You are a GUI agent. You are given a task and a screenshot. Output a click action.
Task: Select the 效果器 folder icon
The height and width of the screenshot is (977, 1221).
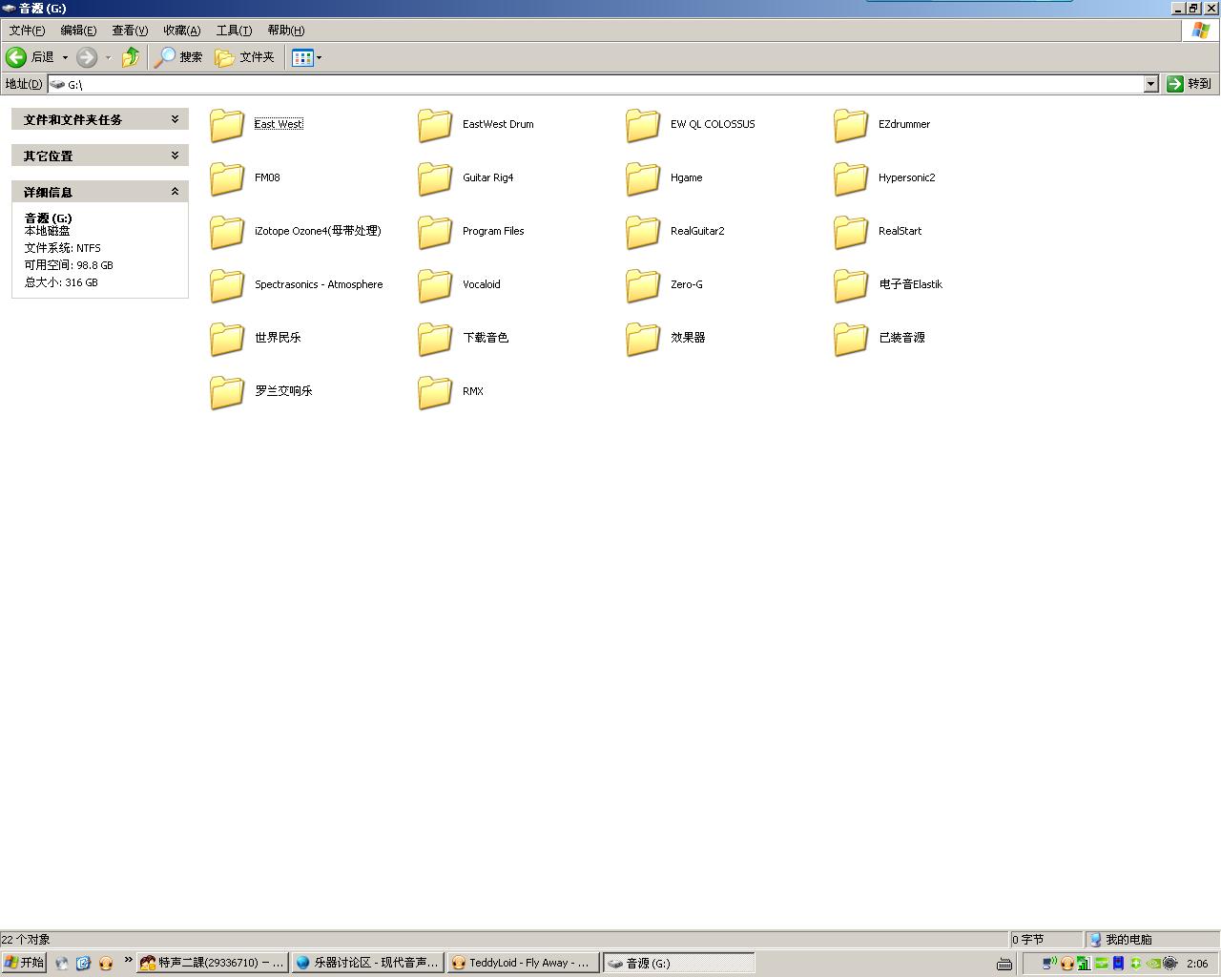tap(643, 338)
